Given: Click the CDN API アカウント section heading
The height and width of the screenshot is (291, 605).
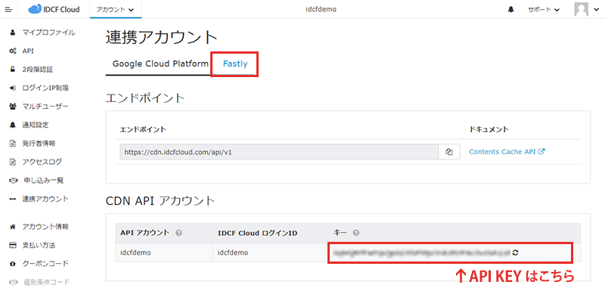Looking at the screenshot, I should point(160,201).
